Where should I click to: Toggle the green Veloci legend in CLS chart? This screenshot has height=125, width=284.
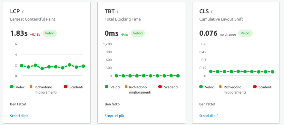tap(207, 87)
